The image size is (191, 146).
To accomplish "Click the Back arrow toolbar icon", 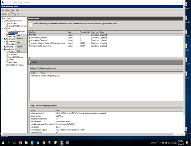I will [3, 14].
